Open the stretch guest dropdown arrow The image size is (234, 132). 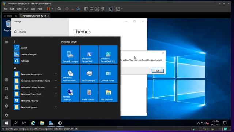pyautogui.click(x=122, y=9)
